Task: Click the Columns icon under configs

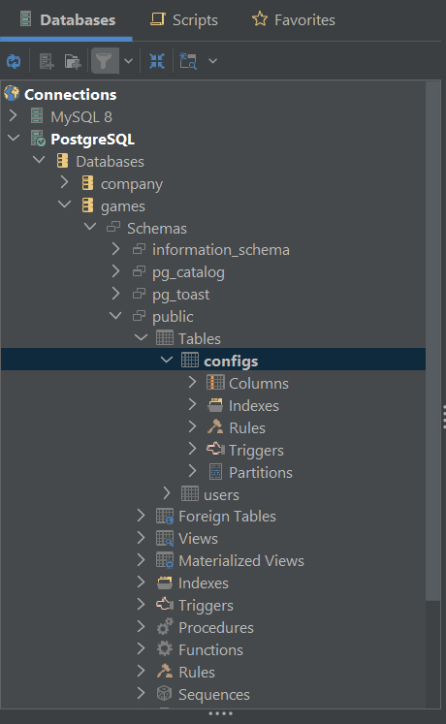Action: (x=215, y=382)
